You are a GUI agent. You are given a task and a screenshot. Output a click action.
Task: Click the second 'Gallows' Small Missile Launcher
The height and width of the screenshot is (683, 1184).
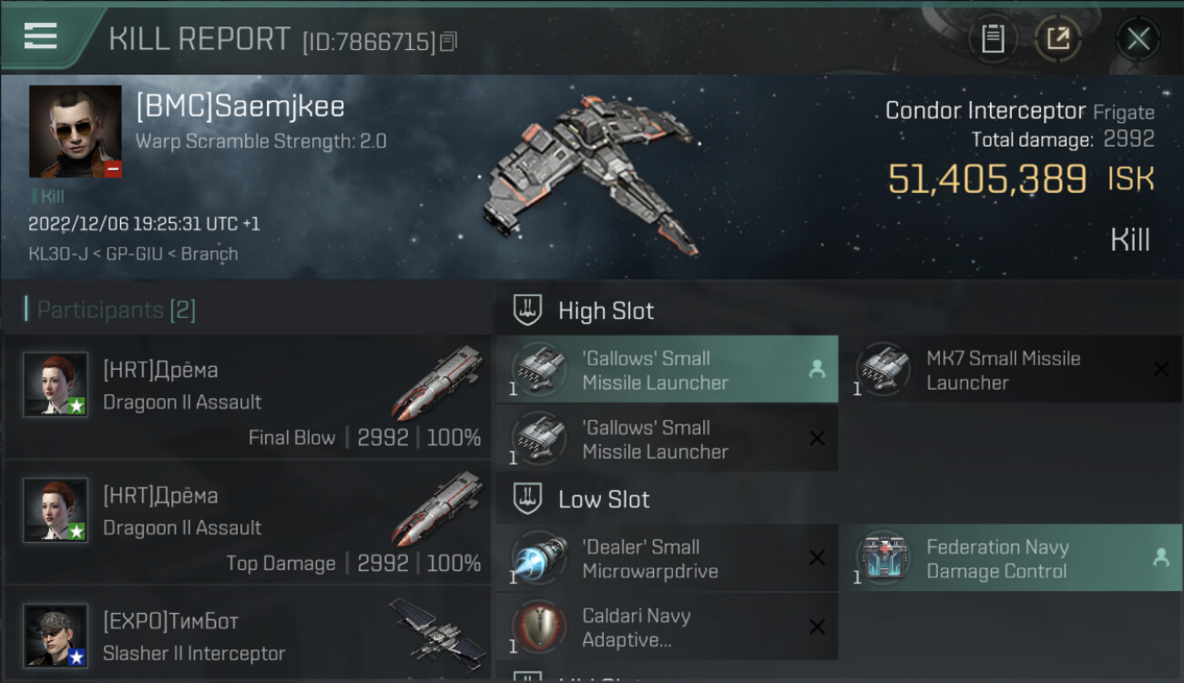tap(667, 438)
